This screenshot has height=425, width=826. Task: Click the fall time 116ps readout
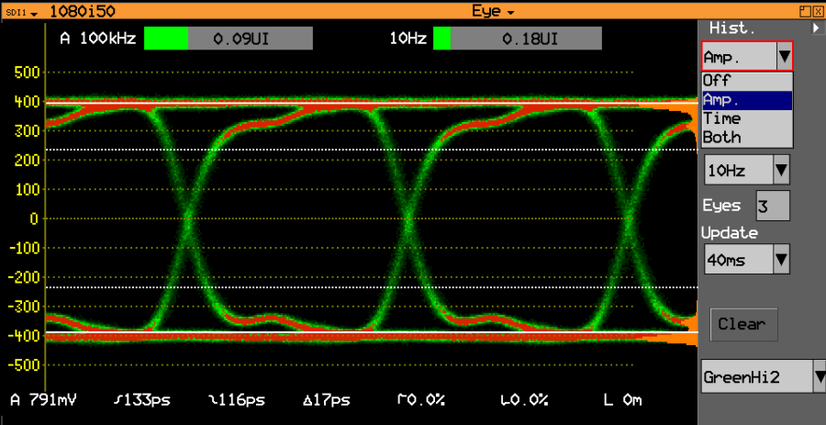[237, 400]
